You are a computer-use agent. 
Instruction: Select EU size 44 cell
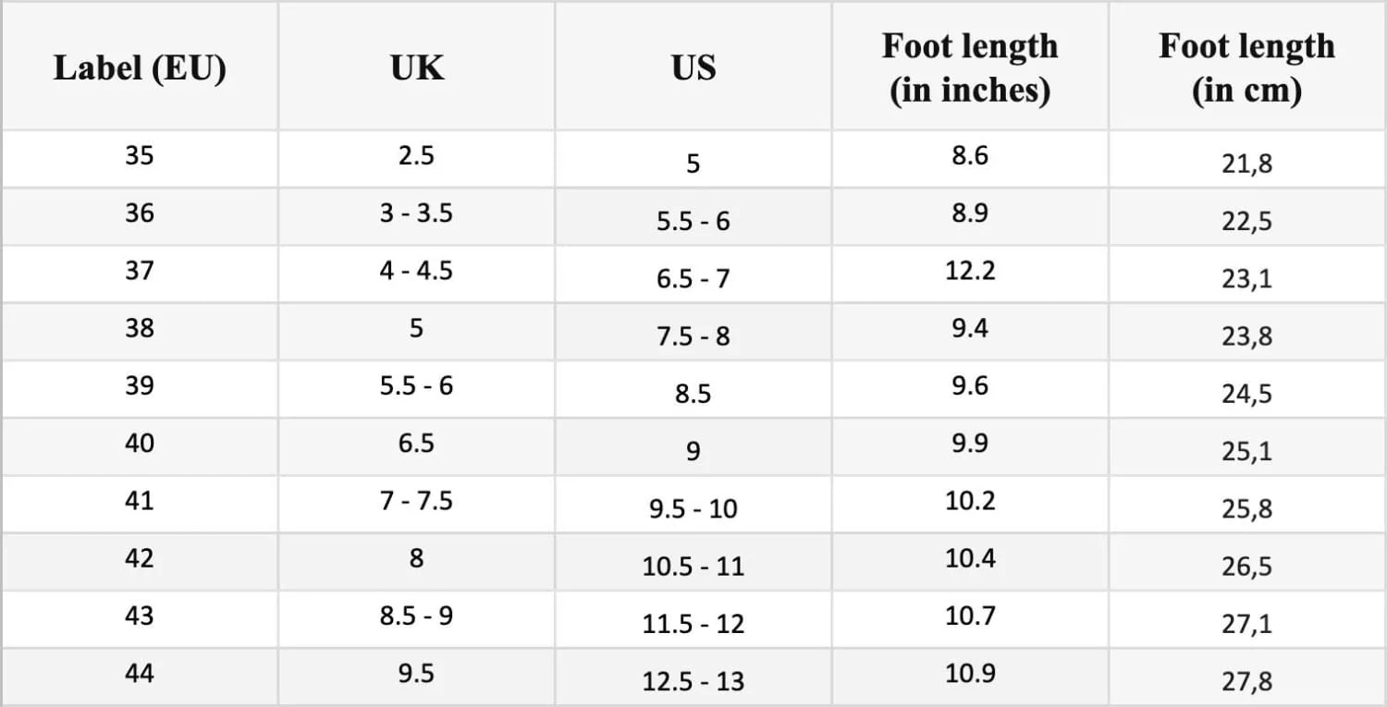pos(140,674)
